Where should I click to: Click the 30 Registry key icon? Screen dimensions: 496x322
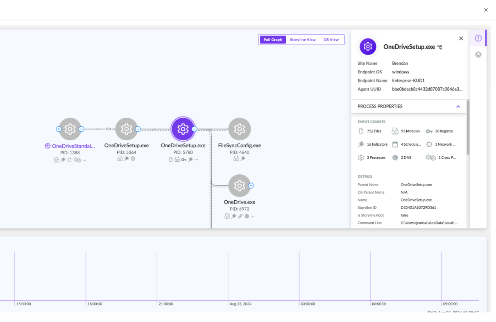[429, 131]
